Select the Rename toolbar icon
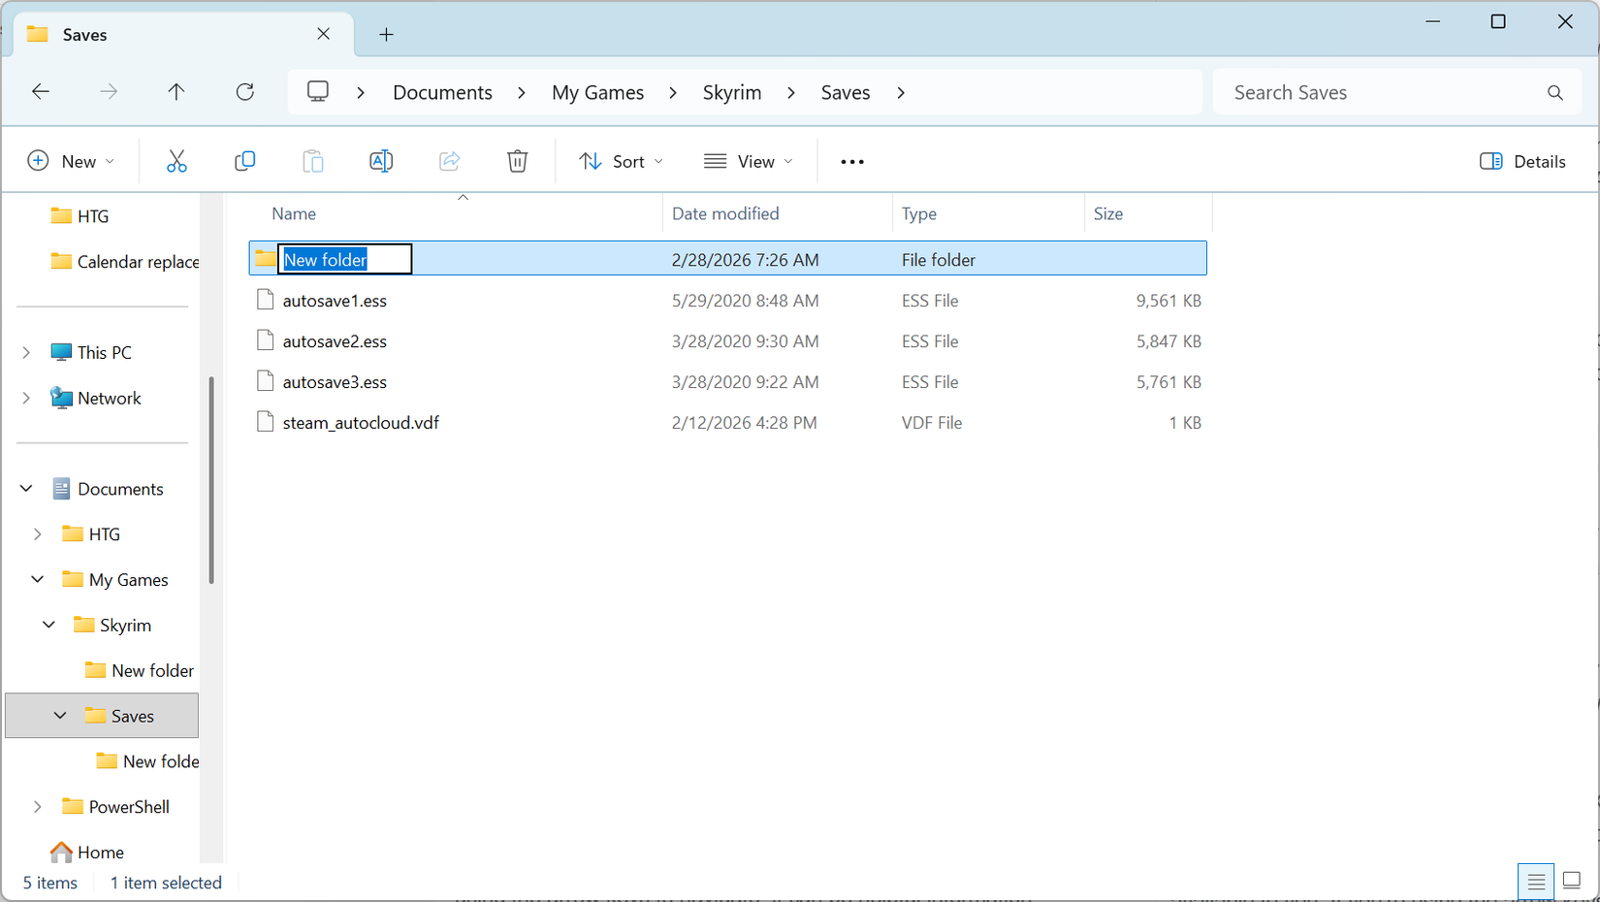 point(380,161)
